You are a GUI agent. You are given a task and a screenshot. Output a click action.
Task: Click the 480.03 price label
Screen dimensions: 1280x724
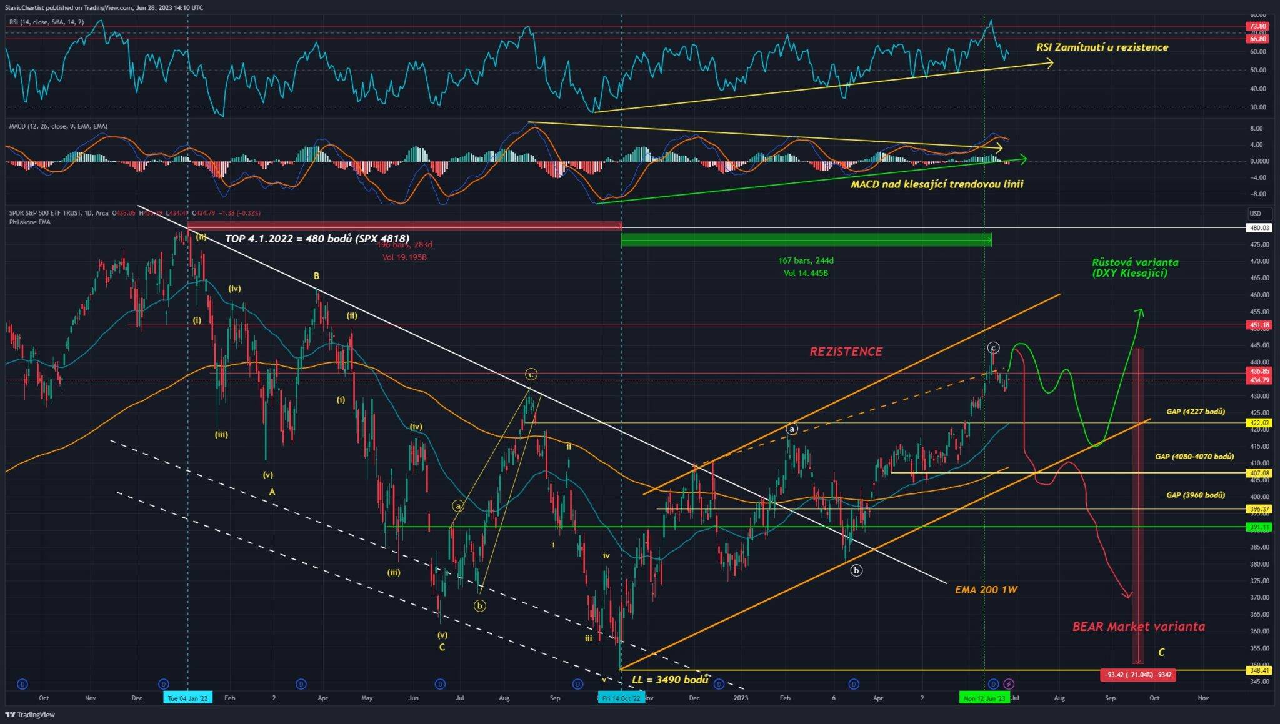click(x=1259, y=228)
